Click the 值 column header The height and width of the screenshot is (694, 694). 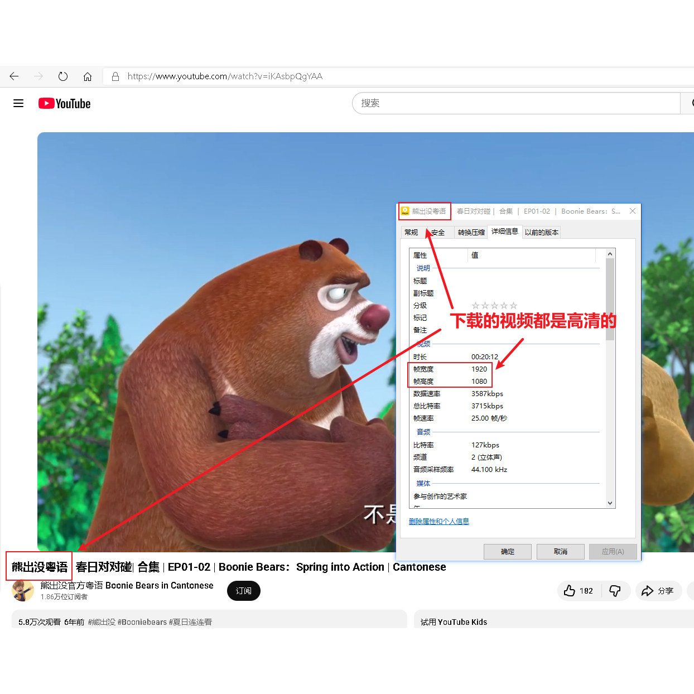(x=532, y=256)
